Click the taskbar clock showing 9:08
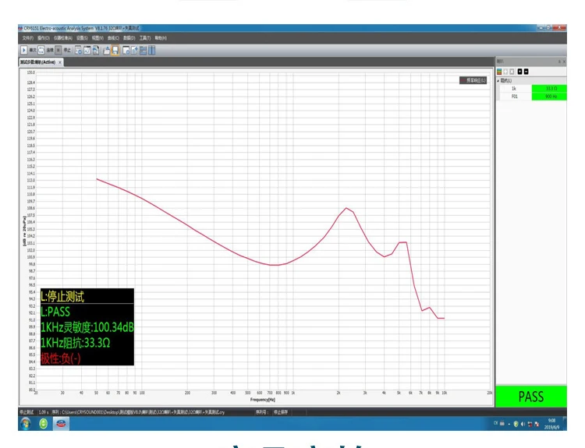 coord(551,424)
